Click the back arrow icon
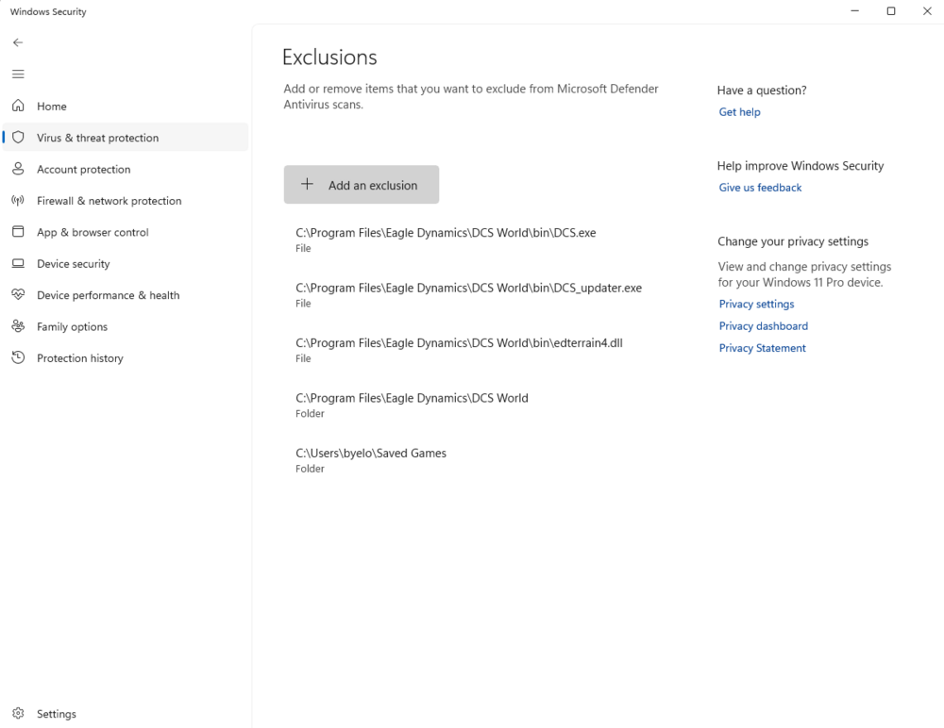 pos(18,42)
